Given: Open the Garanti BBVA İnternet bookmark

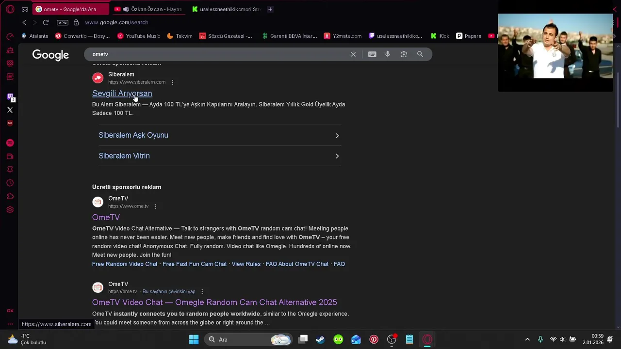Looking at the screenshot, I should click(289, 36).
